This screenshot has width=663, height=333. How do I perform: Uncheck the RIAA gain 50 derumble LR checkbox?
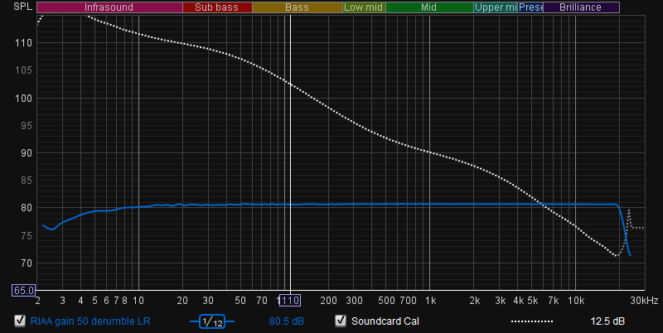pos(20,321)
